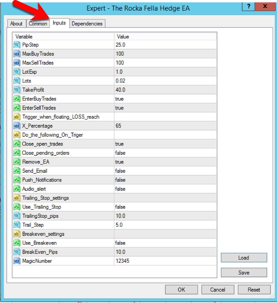The height and width of the screenshot is (303, 277).
Task: Click the Value column header
Action: (x=165, y=36)
